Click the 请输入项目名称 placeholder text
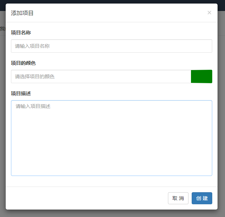 point(33,46)
